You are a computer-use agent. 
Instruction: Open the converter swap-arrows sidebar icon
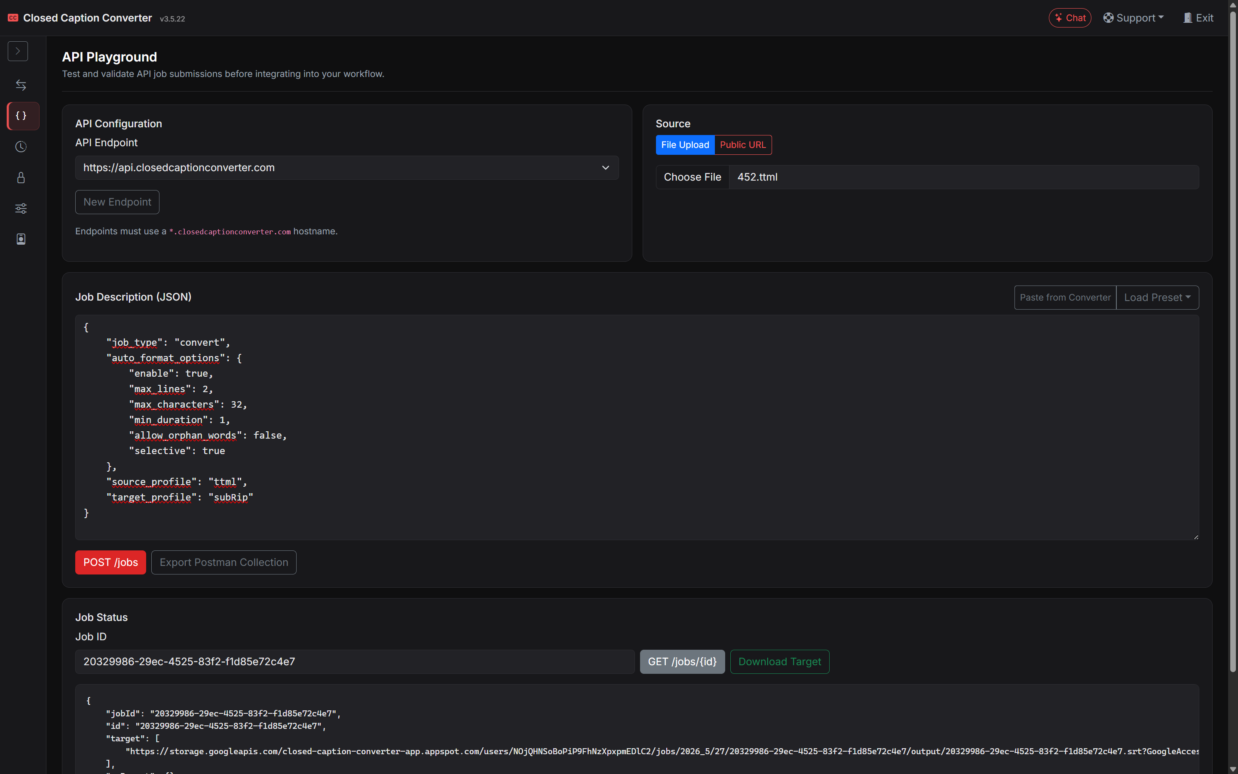pos(21,85)
